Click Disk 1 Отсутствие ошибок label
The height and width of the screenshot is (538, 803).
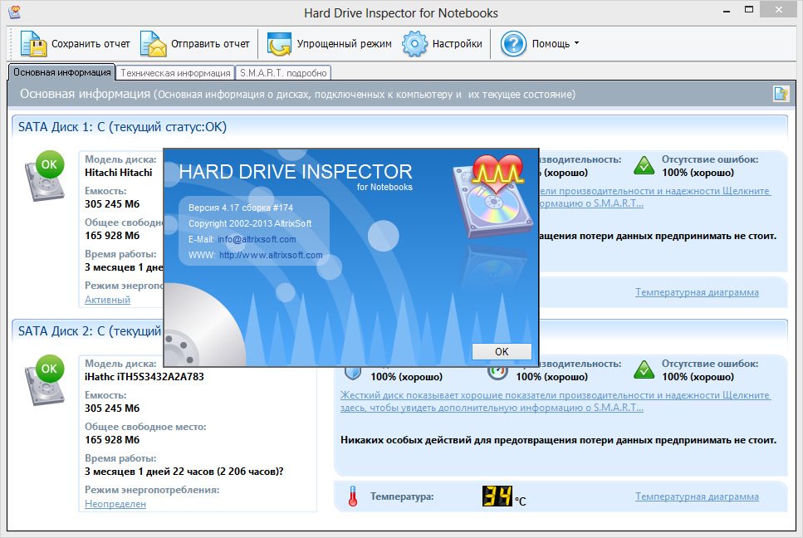pyautogui.click(x=710, y=159)
